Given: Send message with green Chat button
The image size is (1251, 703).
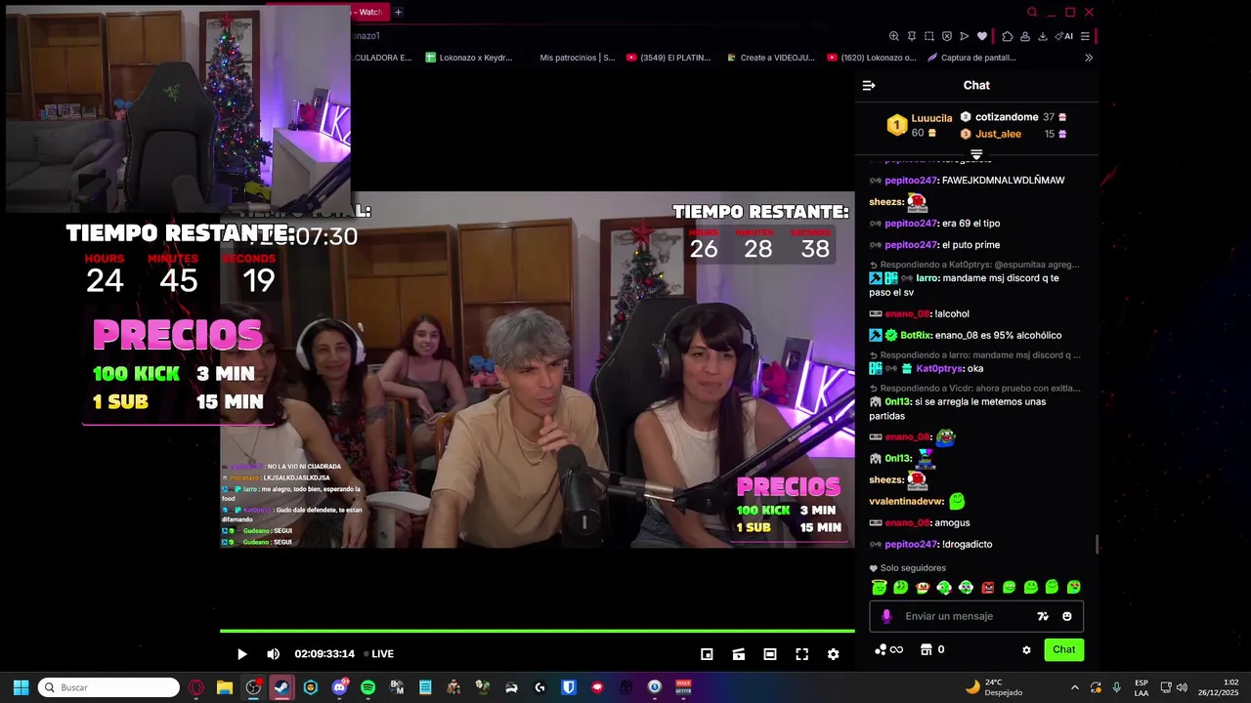Looking at the screenshot, I should [x=1063, y=649].
